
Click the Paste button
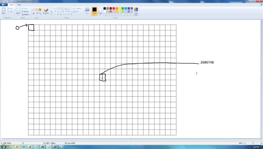[3, 11]
